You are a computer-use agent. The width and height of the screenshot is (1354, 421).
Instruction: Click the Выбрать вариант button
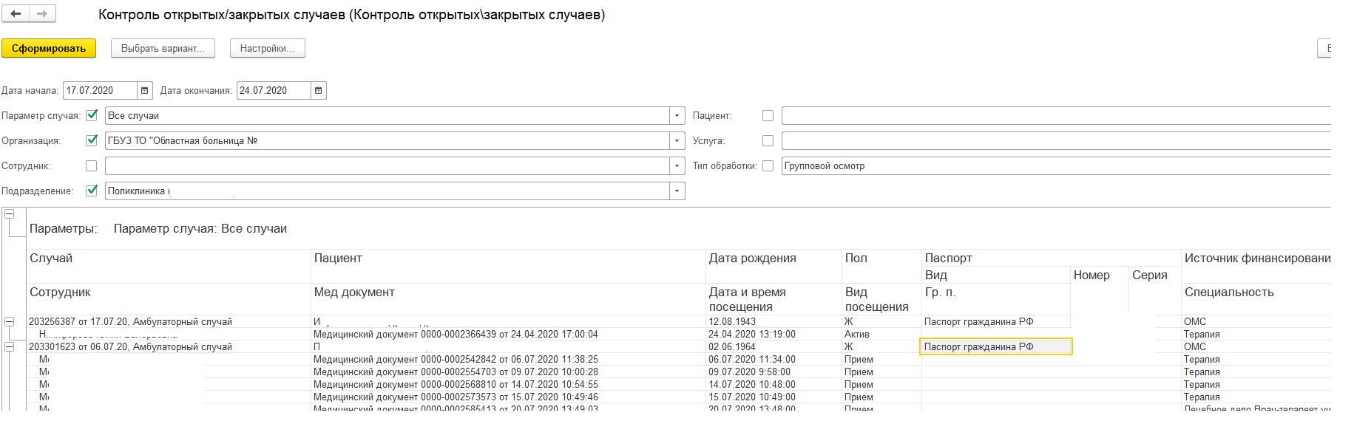(x=163, y=49)
